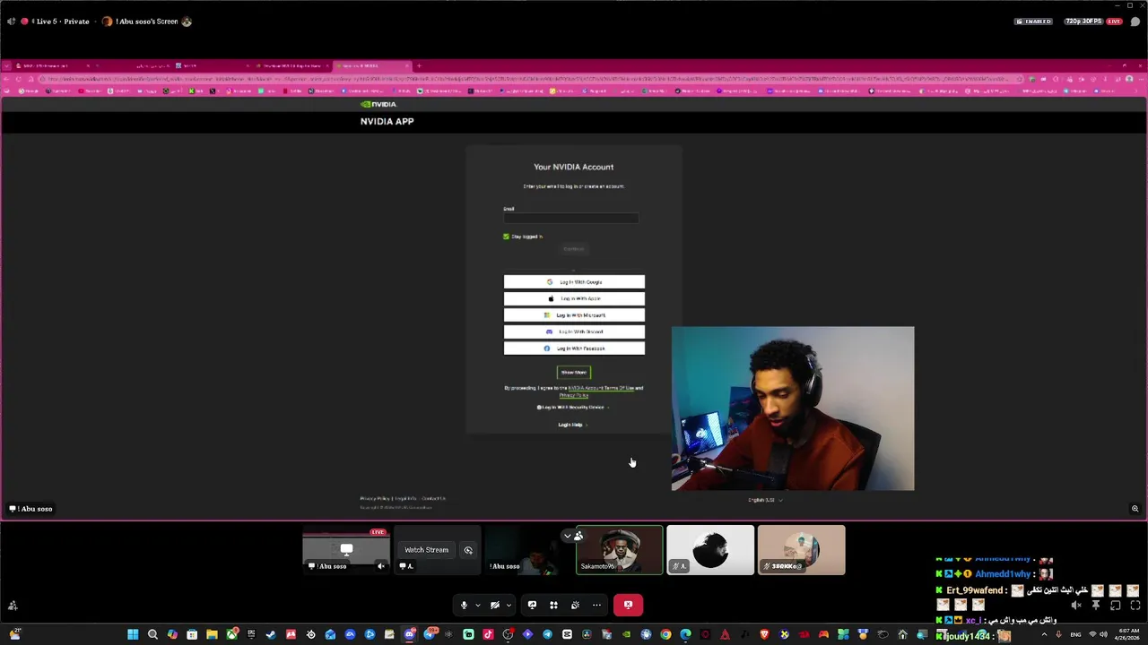Click the zoom magnifier on the stream
Viewport: 1148px width, 645px height.
(1135, 509)
